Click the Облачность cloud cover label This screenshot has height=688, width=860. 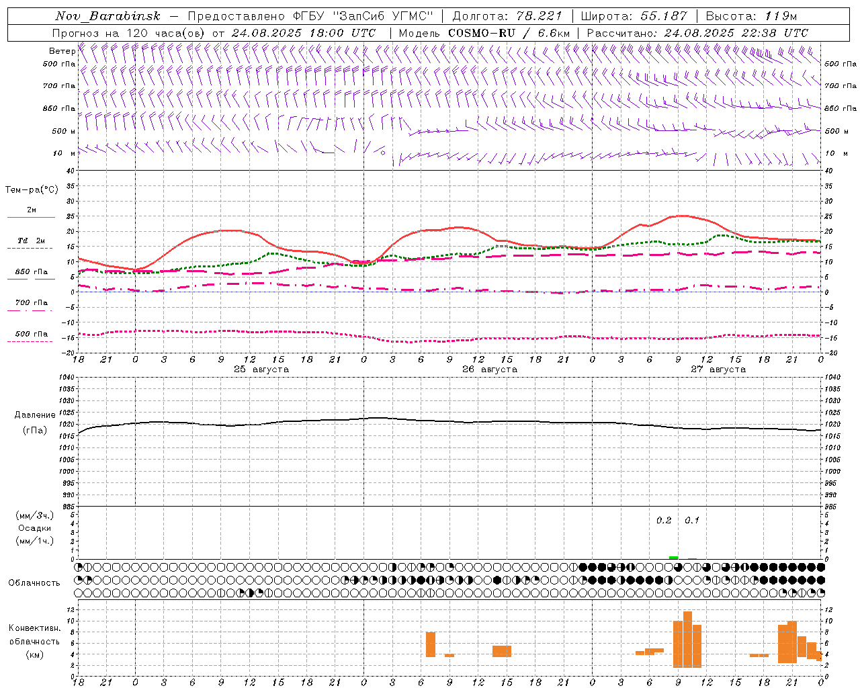pyautogui.click(x=34, y=583)
